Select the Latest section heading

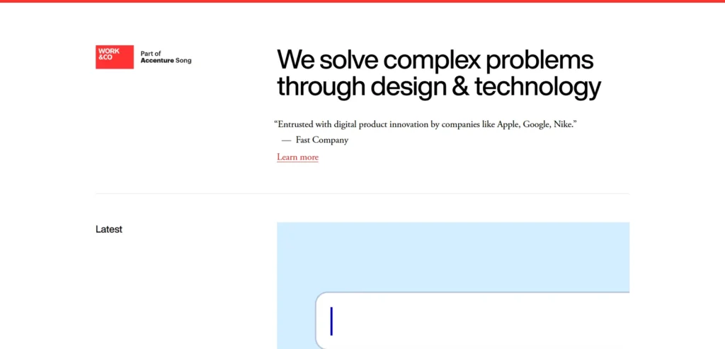point(109,230)
